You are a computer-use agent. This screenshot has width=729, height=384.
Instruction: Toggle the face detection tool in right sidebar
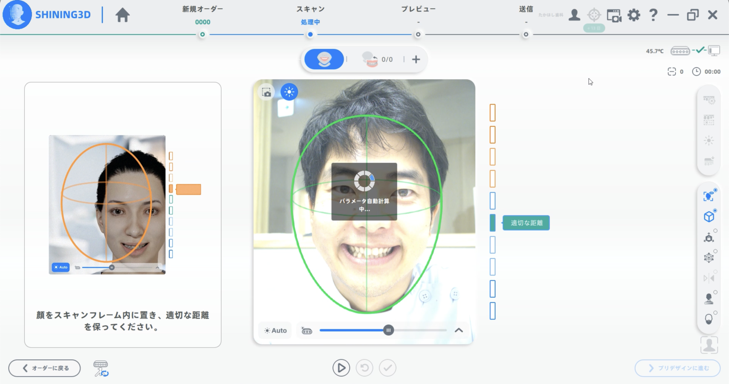click(x=709, y=196)
